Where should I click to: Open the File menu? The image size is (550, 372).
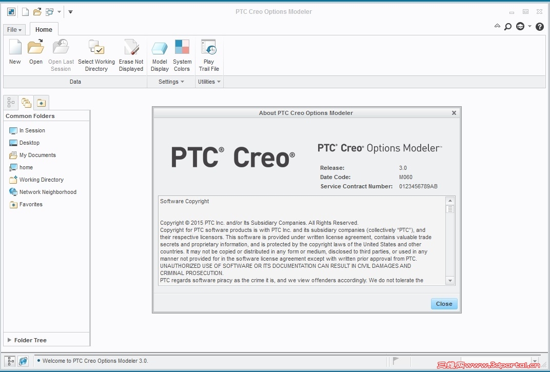click(14, 30)
